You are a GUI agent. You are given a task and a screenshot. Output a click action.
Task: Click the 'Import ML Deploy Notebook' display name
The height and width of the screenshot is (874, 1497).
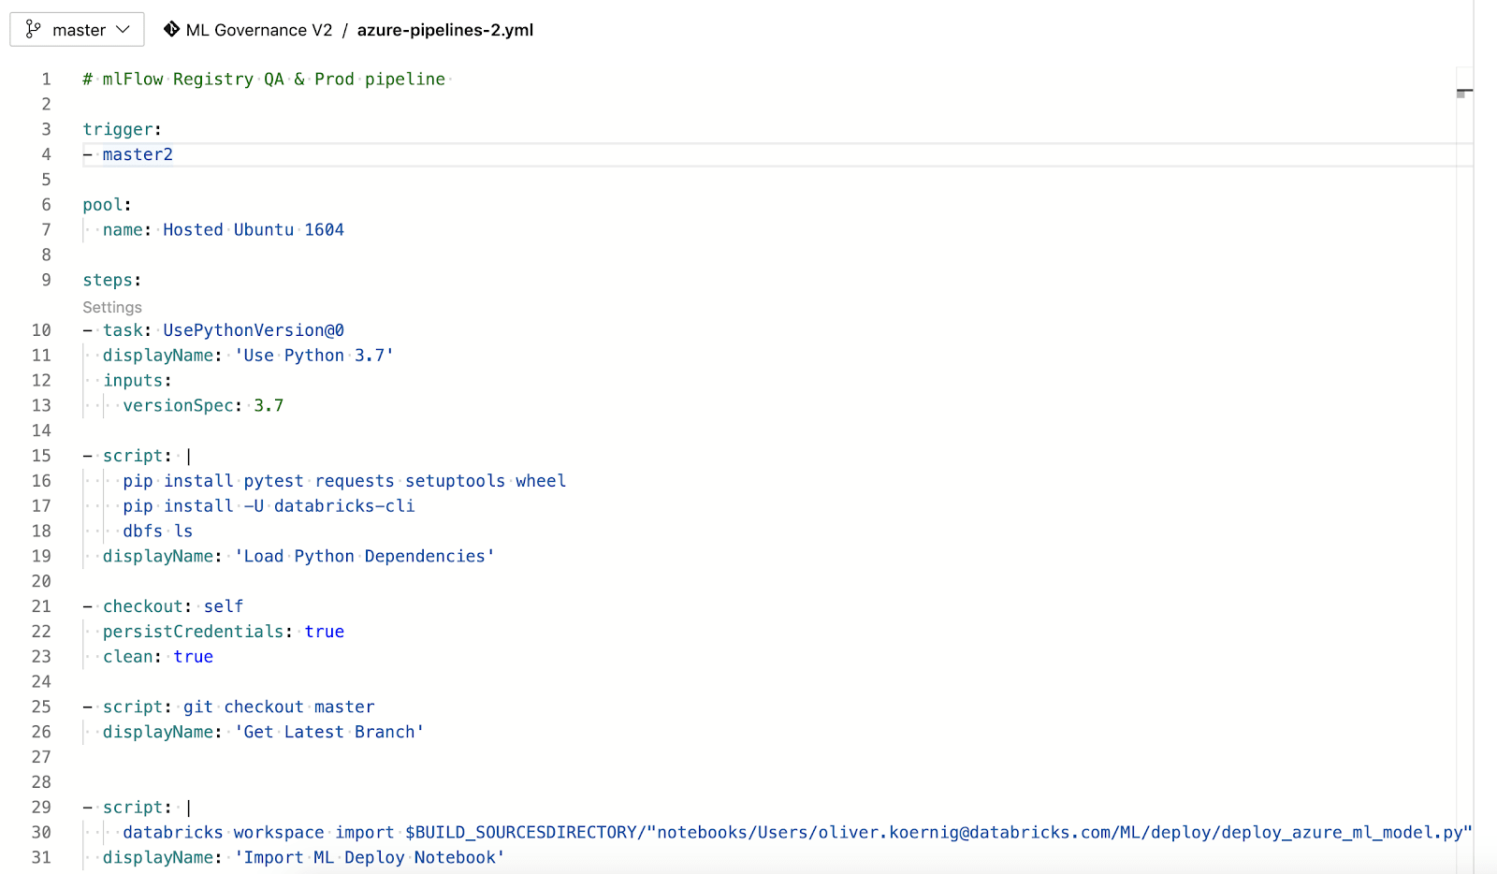click(369, 858)
